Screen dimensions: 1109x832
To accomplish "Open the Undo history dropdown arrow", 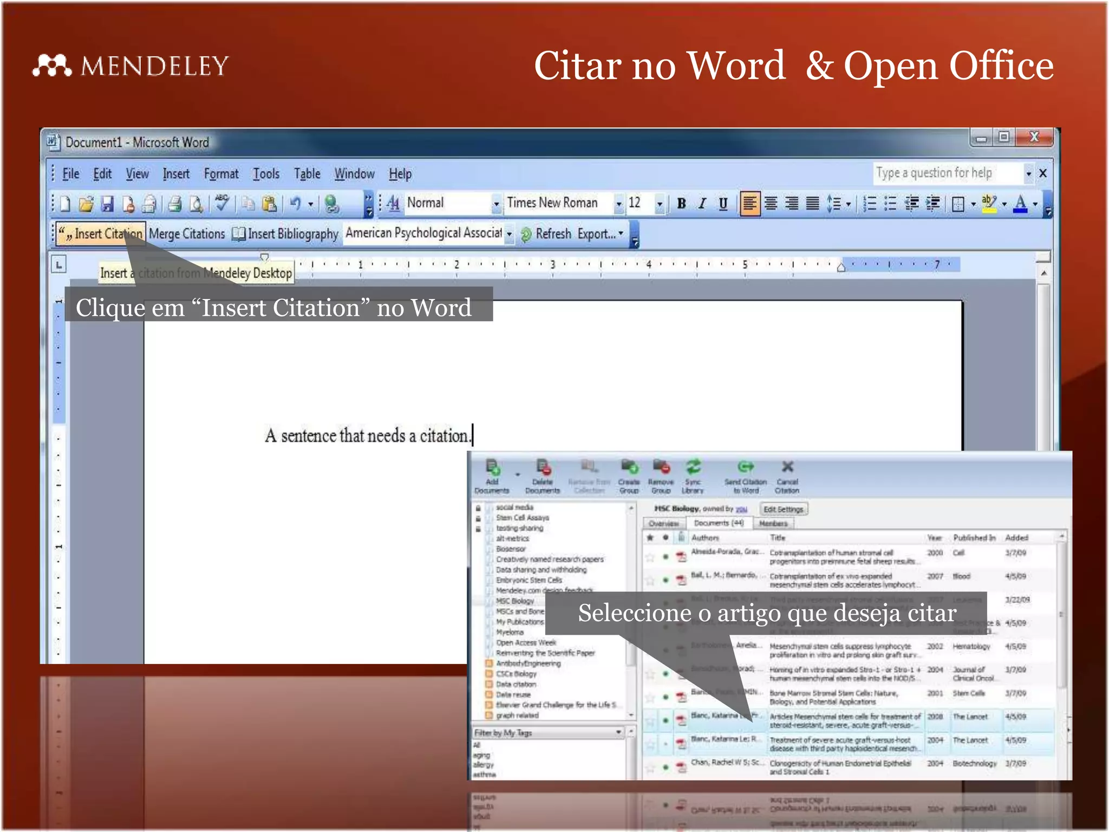I will click(311, 204).
